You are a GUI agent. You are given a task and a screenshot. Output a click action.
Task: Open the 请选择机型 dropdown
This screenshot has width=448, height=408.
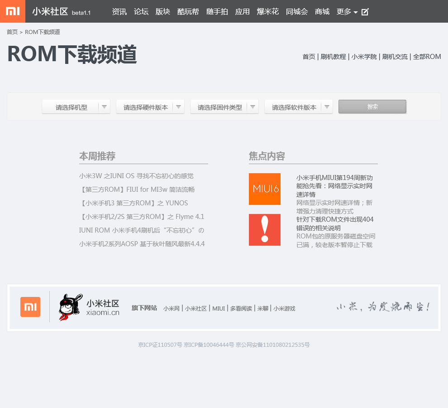coord(76,107)
